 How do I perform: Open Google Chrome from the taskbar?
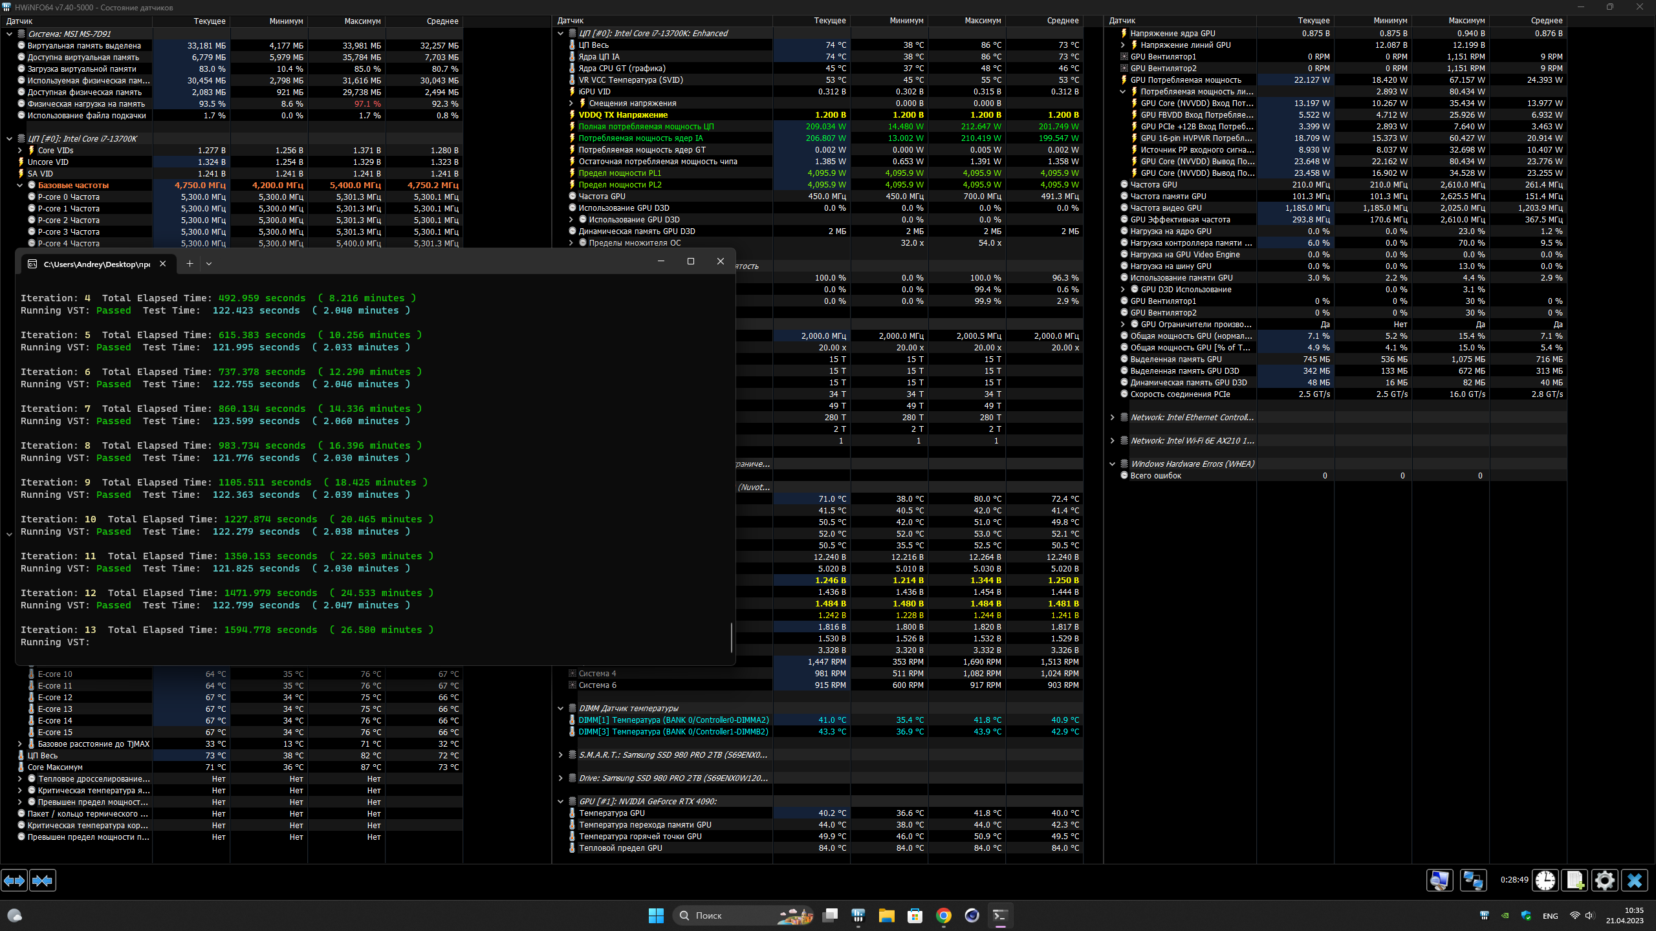tap(943, 915)
